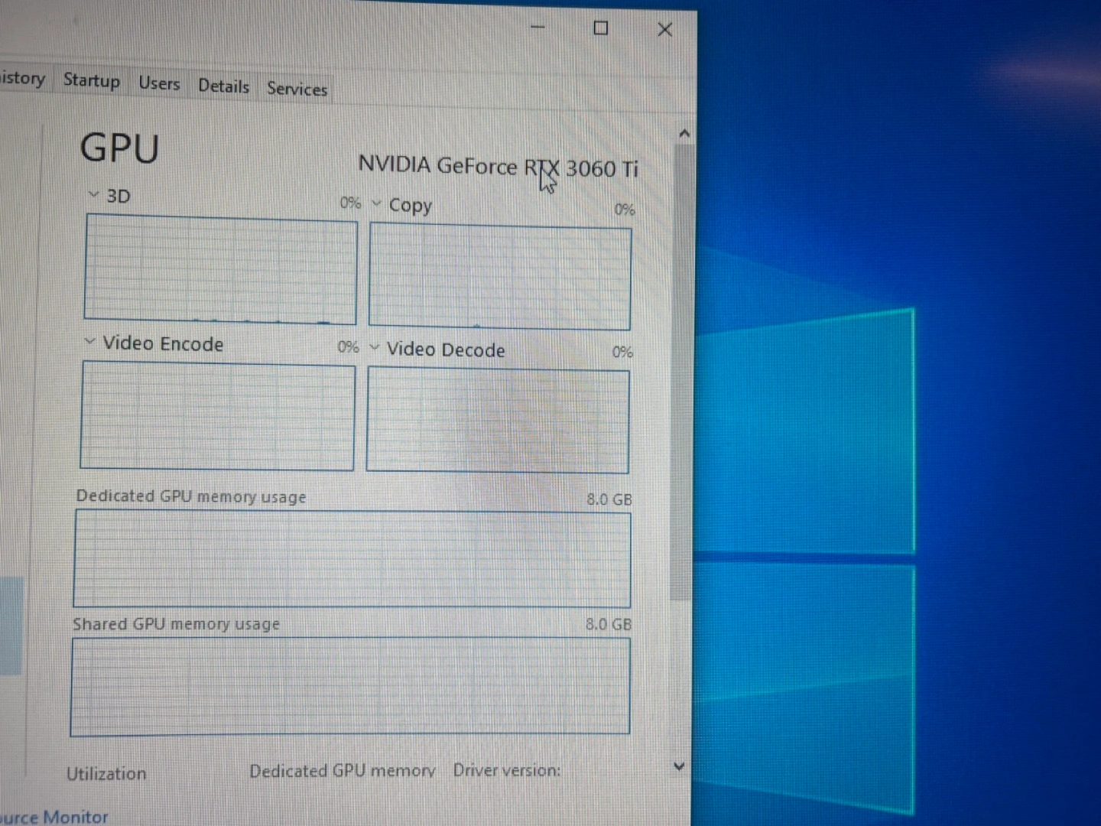1101x826 pixels.
Task: Go to the Services tab
Action: pyautogui.click(x=297, y=89)
